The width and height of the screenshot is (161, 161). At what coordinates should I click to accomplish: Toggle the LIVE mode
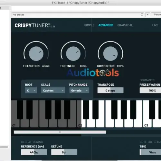[155, 25]
